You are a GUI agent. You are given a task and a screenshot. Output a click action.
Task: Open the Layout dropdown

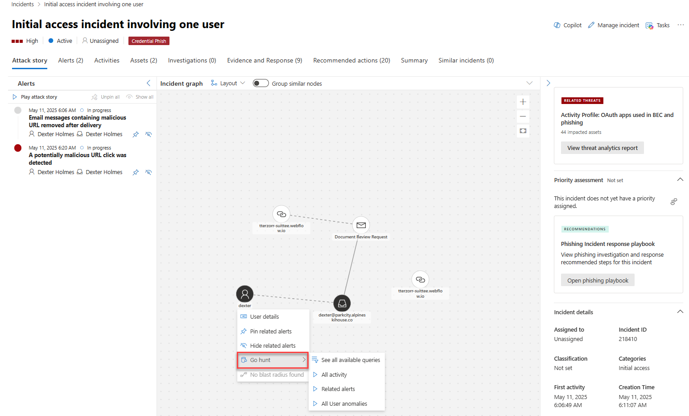coord(228,83)
